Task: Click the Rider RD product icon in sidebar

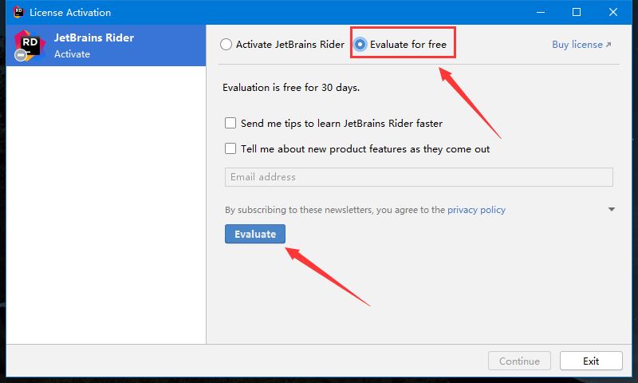Action: pyautogui.click(x=30, y=45)
